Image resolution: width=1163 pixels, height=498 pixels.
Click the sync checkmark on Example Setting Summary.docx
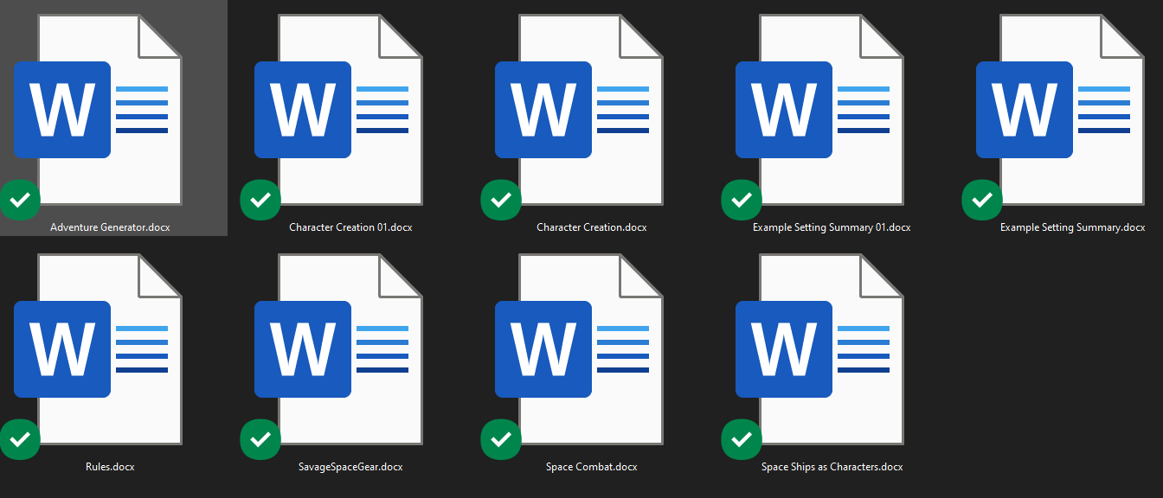pos(982,201)
